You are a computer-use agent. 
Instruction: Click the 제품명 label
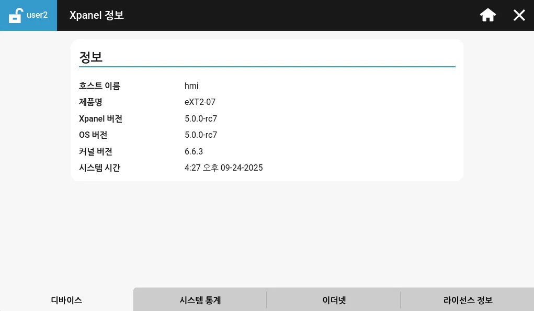pos(90,102)
